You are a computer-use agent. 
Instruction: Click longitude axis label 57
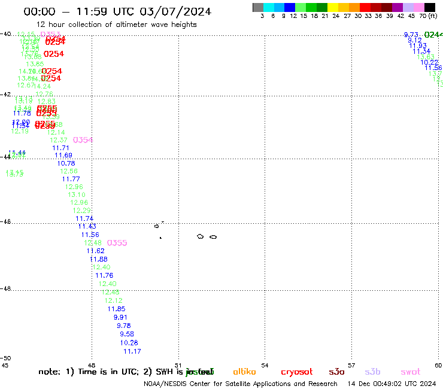click(351, 366)
